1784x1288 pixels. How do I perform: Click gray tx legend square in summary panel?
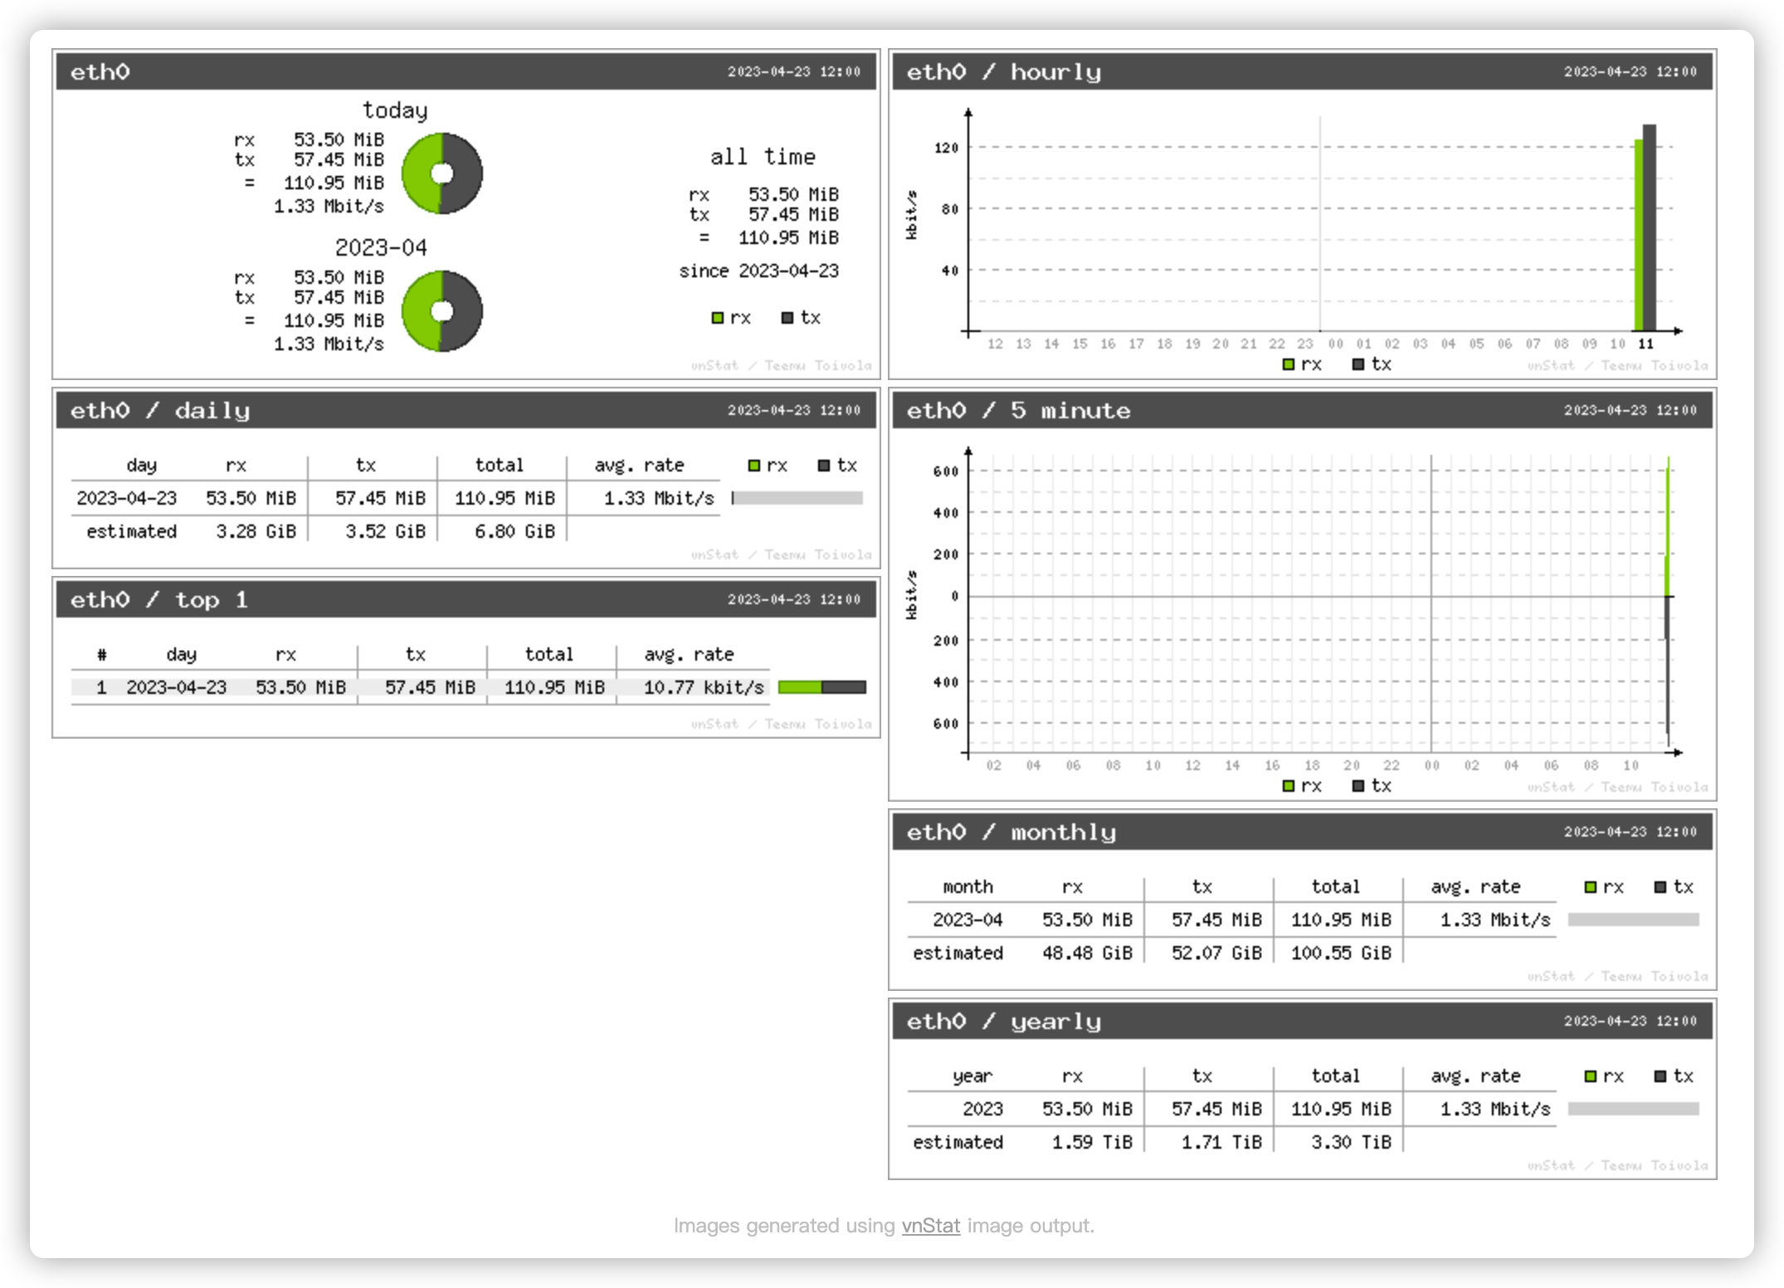click(787, 318)
